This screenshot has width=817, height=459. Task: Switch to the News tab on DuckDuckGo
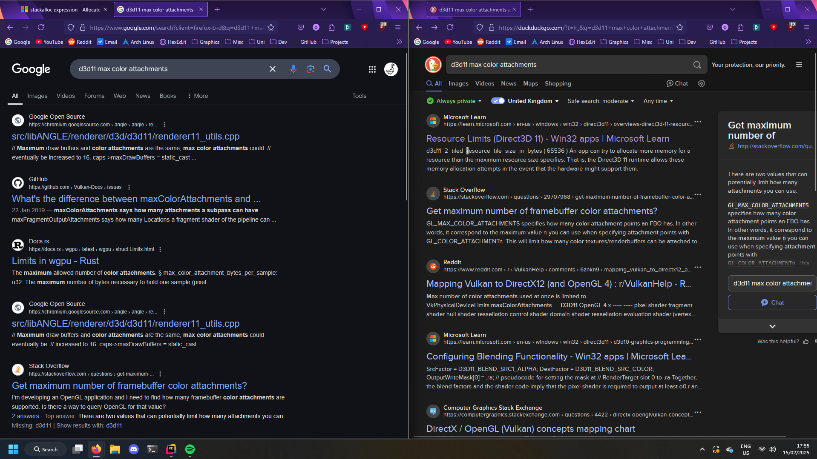click(x=509, y=83)
